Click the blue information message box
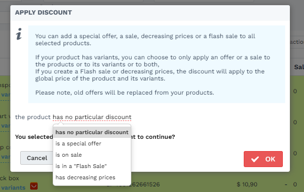 pyautogui.click(x=157, y=64)
